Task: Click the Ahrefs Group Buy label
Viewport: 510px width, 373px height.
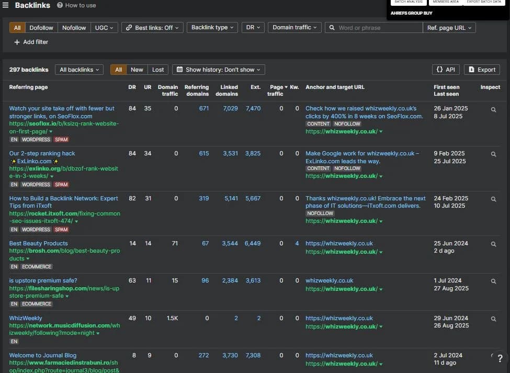Action: 412,13
